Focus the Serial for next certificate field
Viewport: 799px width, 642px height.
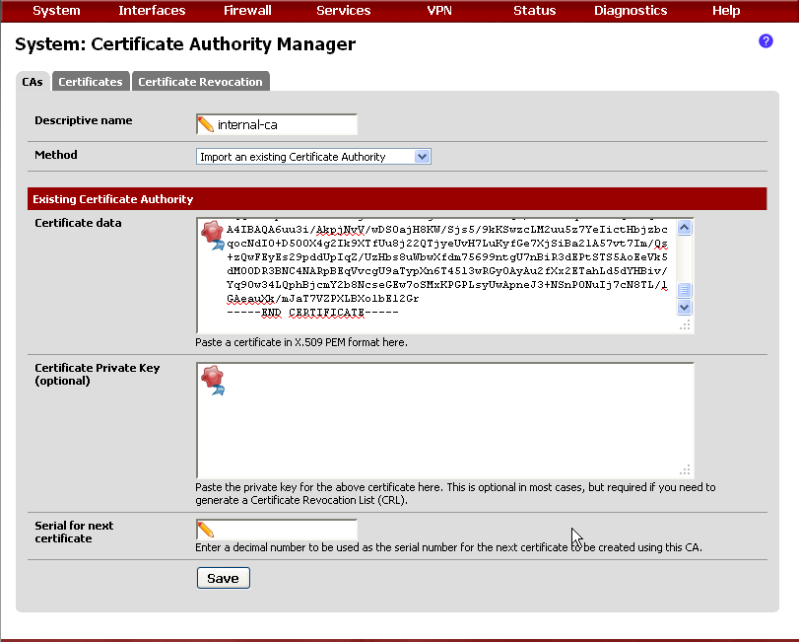277,530
